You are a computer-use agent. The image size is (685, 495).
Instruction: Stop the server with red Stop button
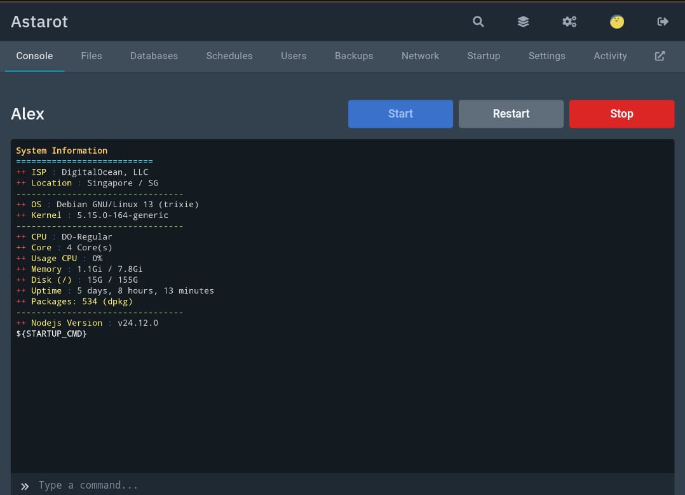point(621,114)
